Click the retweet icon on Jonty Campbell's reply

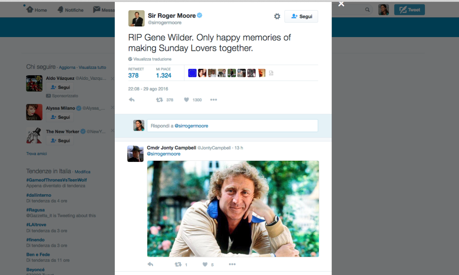click(178, 264)
